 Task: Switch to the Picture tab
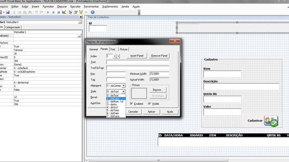click(123, 49)
